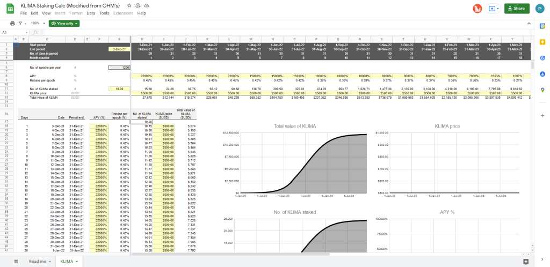
Task: Open the all sheets list icon
Action: 16,262
